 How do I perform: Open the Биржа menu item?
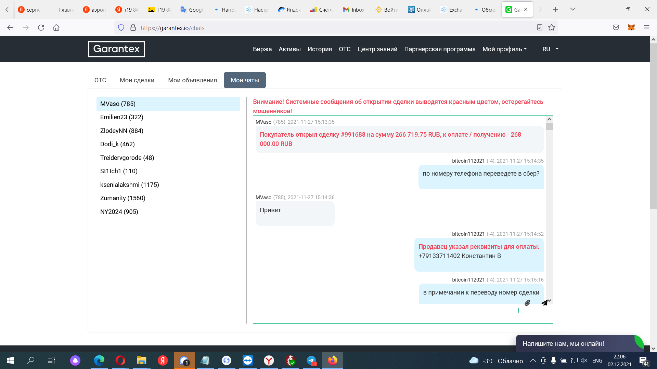coord(262,49)
